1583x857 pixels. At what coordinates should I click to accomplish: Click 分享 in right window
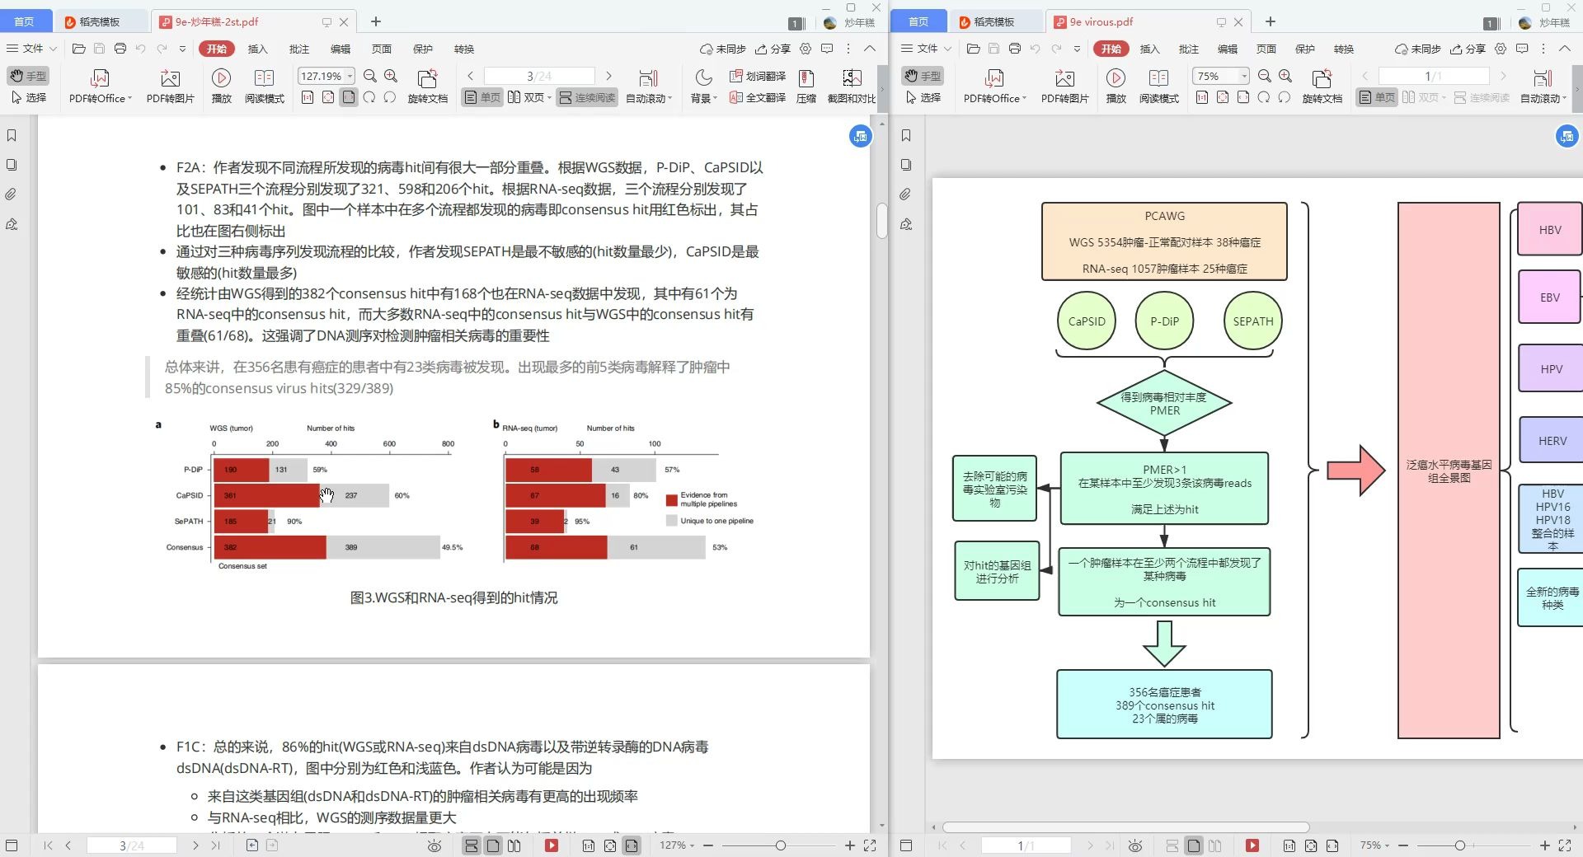[1468, 49]
